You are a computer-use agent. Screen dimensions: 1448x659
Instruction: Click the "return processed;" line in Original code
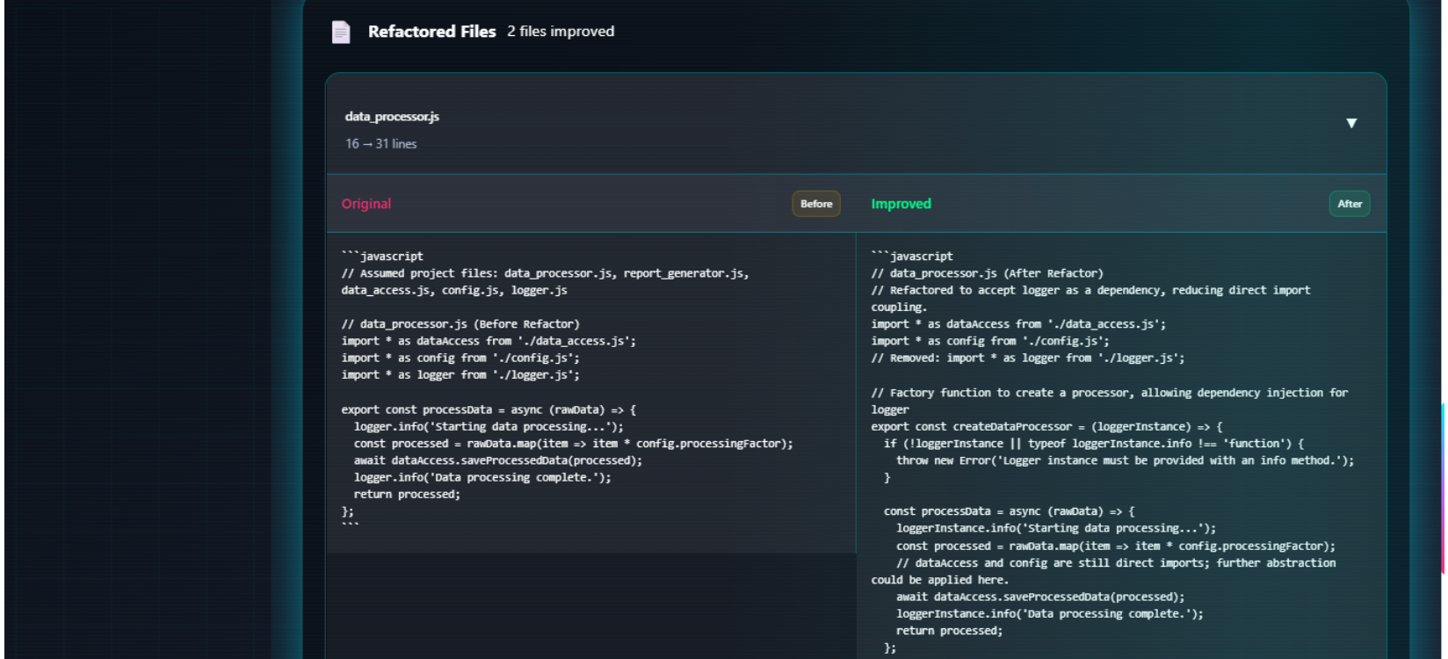(407, 495)
